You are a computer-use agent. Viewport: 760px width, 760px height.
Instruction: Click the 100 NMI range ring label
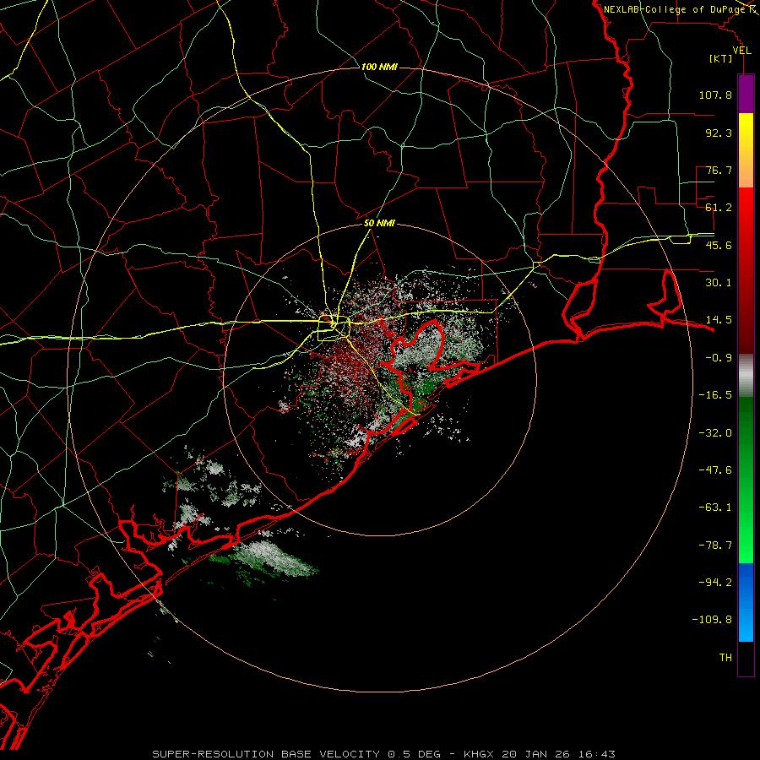coord(379,67)
